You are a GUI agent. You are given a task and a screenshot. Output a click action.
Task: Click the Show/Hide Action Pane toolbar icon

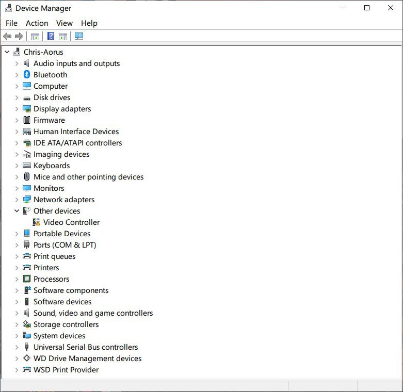click(63, 37)
